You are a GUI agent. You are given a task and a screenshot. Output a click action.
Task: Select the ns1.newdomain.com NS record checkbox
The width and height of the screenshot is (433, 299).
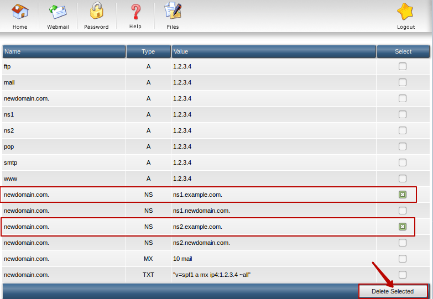[403, 211]
